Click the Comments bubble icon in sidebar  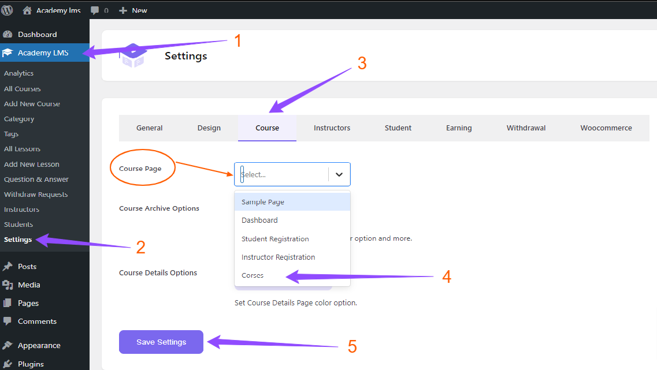(x=7, y=321)
